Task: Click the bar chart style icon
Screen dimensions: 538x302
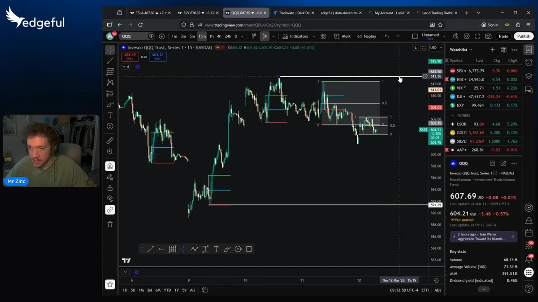Action: (x=254, y=36)
